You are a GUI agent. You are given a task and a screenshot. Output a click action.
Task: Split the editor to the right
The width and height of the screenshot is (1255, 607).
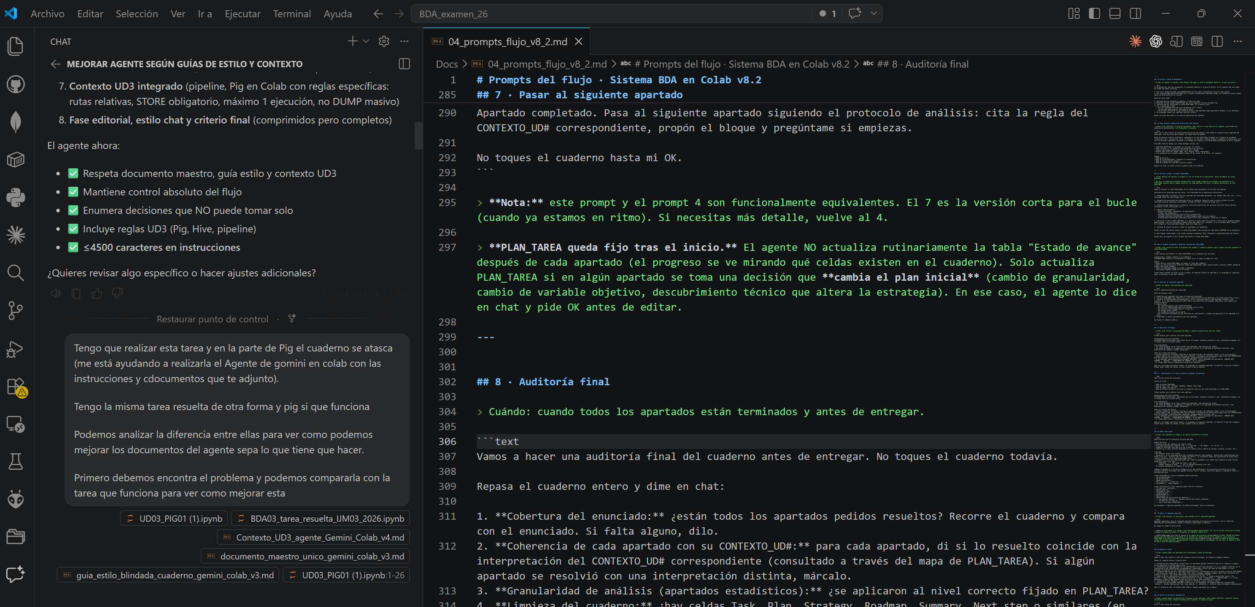(x=1217, y=41)
